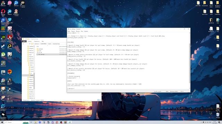This screenshot has width=222, height=124.
Task: Switch to Главная tab in Explorer
Action: 29,41
